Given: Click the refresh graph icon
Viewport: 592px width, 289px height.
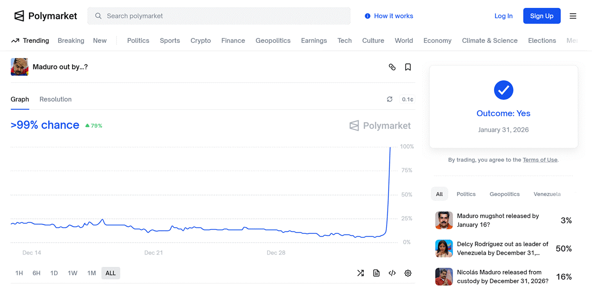Looking at the screenshot, I should 390,99.
